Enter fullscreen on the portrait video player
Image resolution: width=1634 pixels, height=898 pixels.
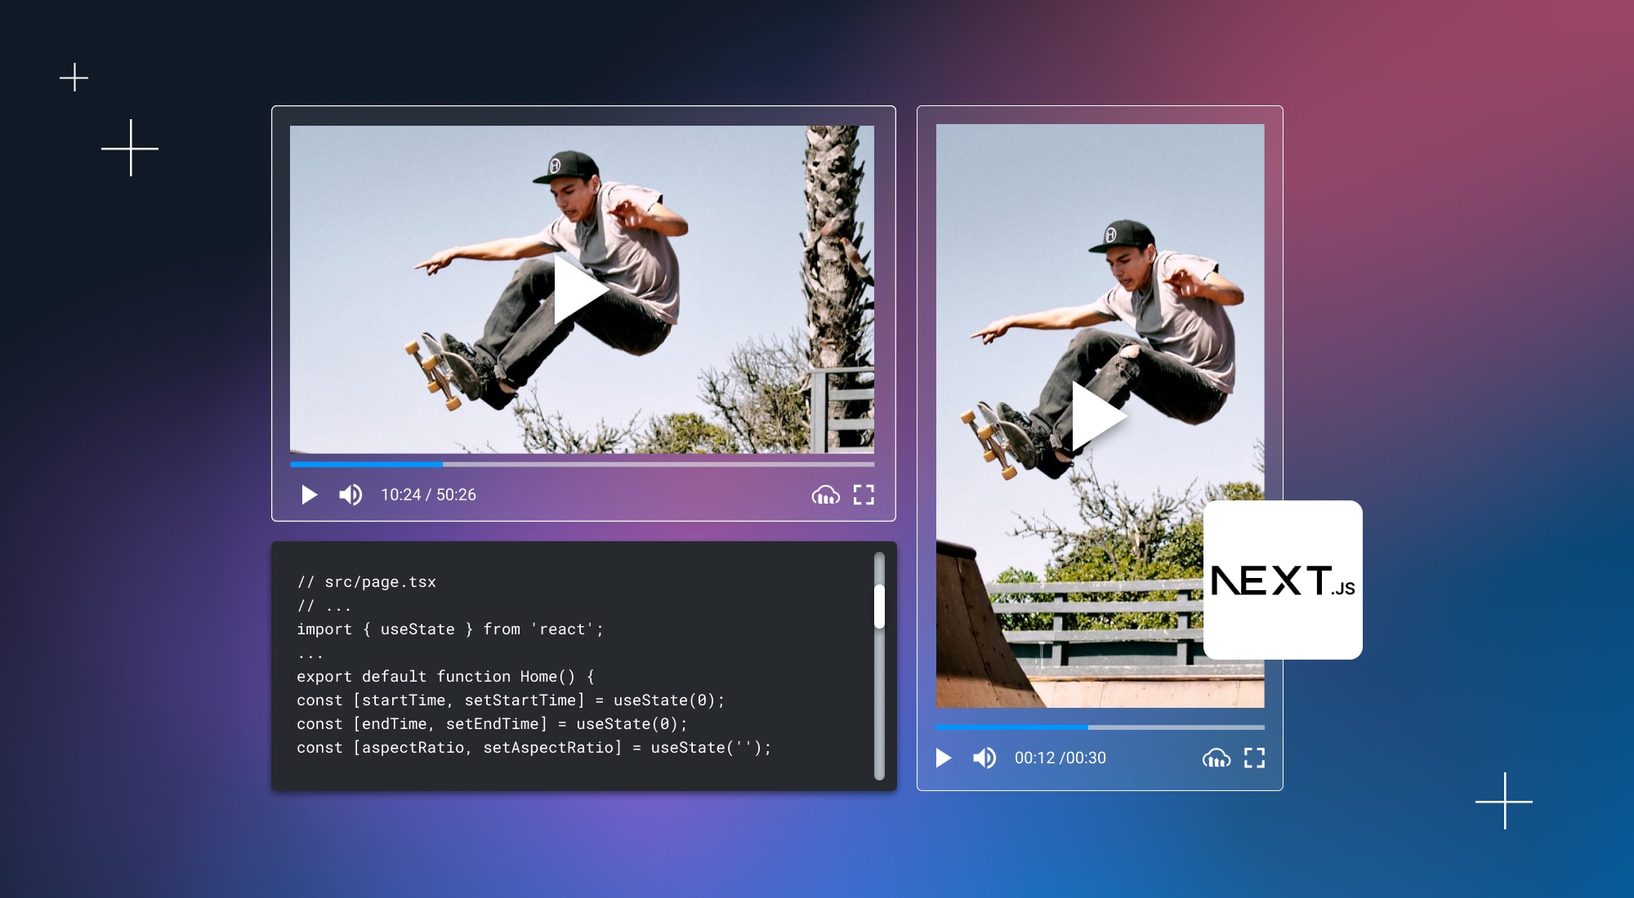pyautogui.click(x=1254, y=758)
